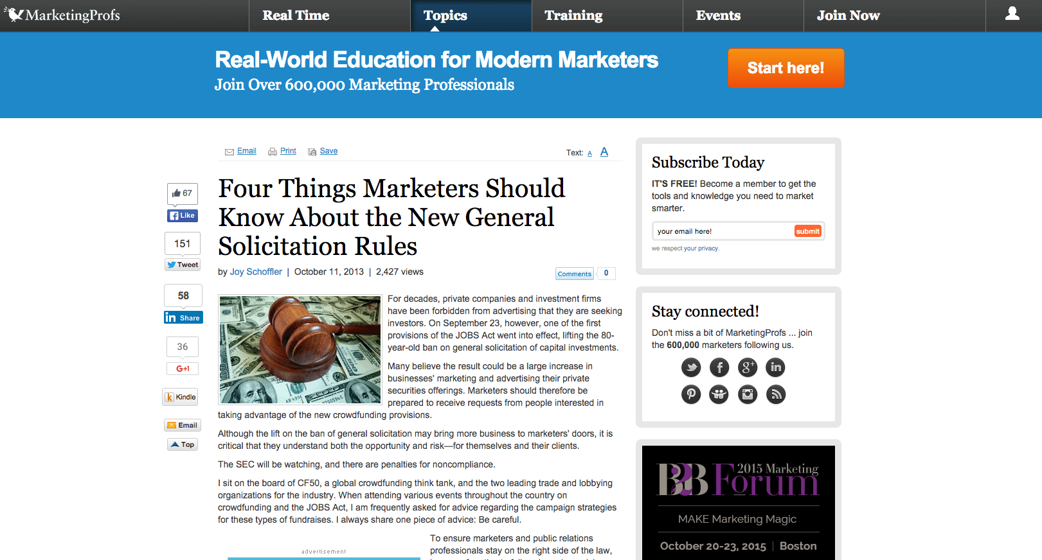Click Join Now in navigation

848,15
